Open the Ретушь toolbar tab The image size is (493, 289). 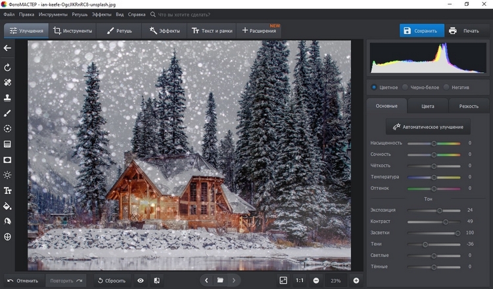119,31
